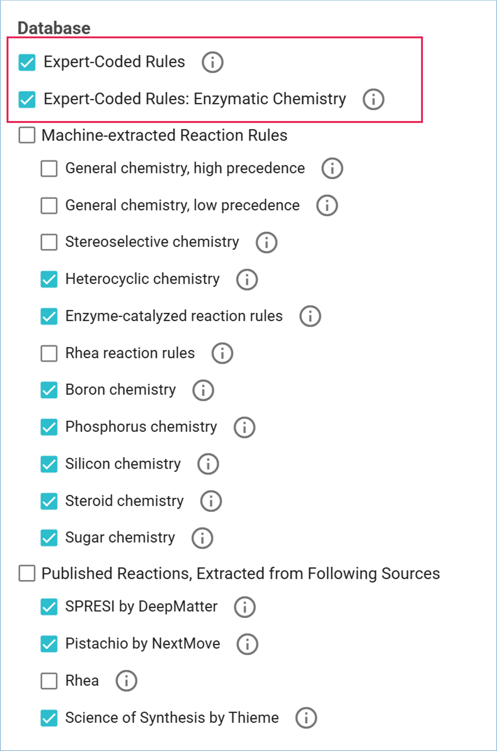Viewport: 497px width, 751px height.
Task: Click info icon for Science of Synthesis by Thieme
Action: coord(306,718)
